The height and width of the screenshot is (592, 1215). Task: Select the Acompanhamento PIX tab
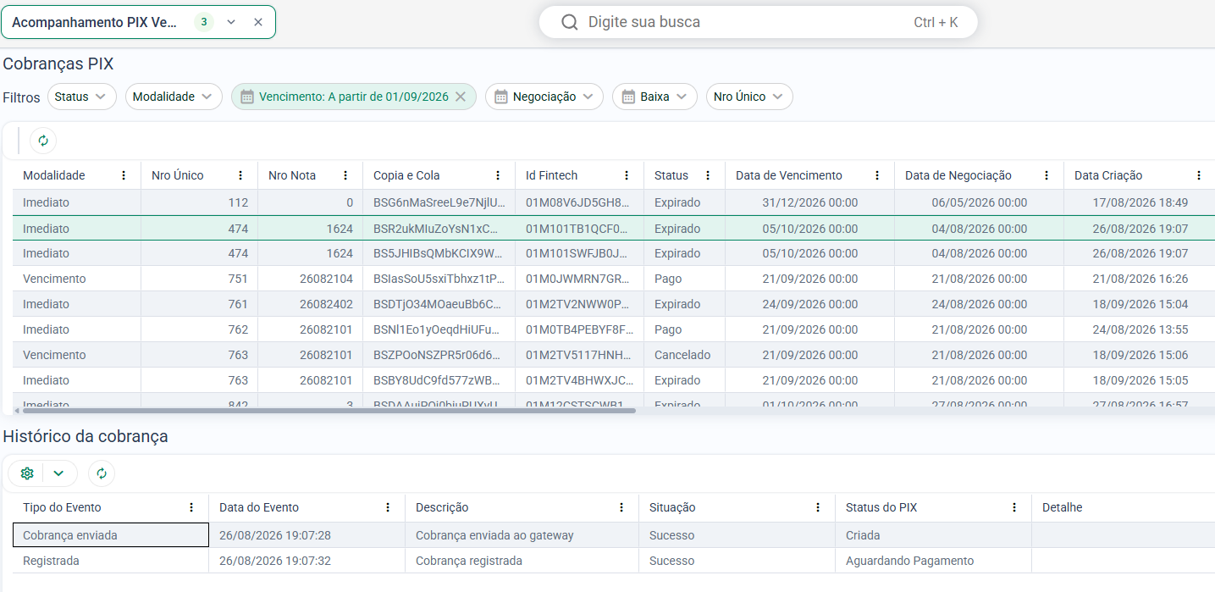tap(95, 22)
